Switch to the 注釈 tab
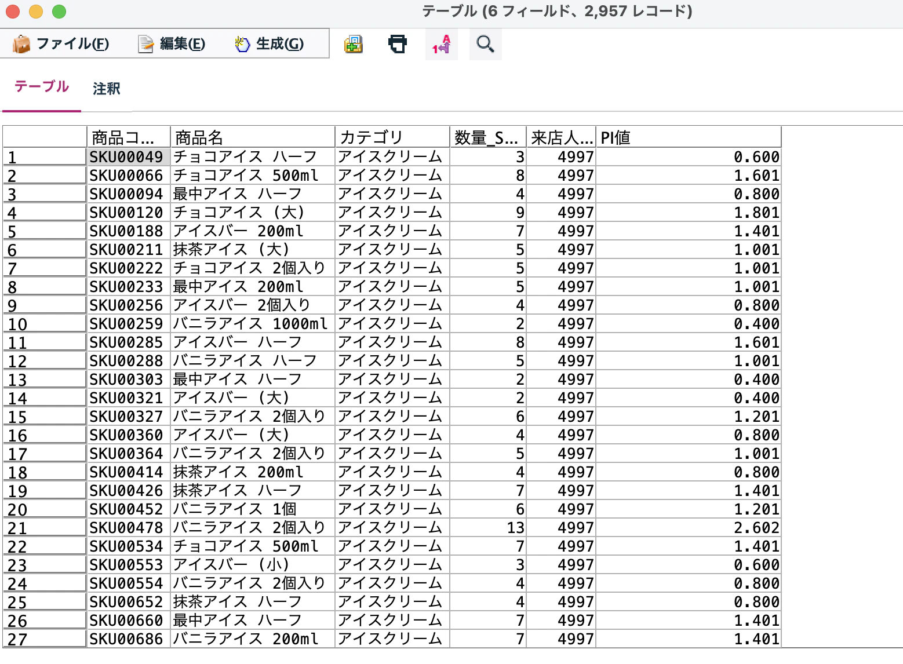903x664 pixels. point(107,89)
